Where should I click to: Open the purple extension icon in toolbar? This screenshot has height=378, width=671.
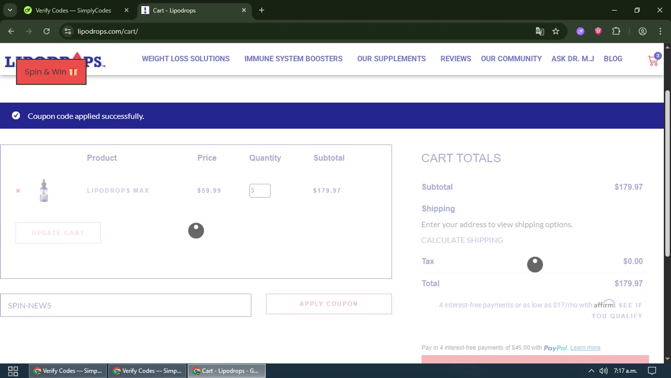(580, 31)
